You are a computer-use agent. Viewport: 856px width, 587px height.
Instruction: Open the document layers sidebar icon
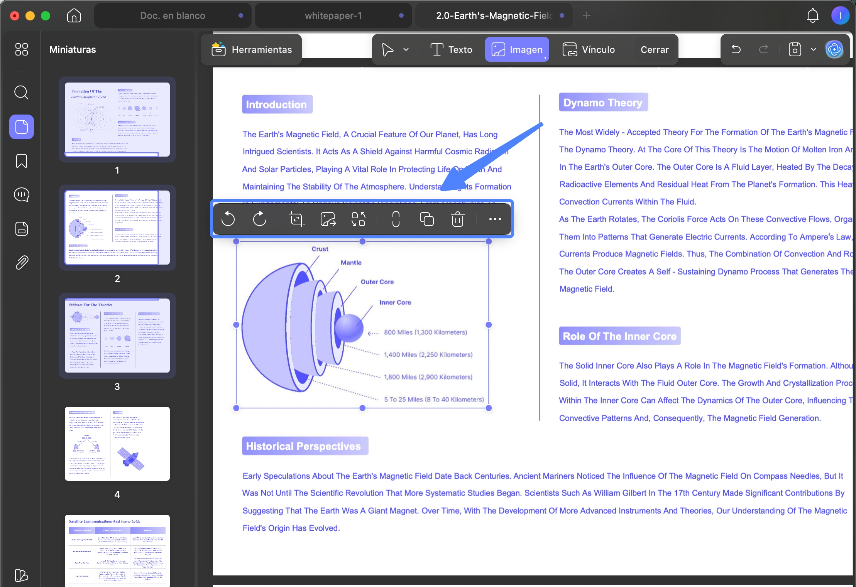click(x=22, y=229)
